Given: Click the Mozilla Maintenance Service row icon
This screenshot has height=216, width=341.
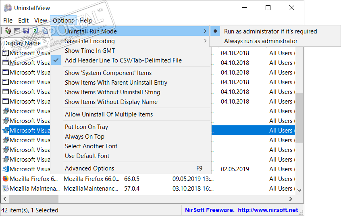Looking at the screenshot, I should (x=6, y=188).
